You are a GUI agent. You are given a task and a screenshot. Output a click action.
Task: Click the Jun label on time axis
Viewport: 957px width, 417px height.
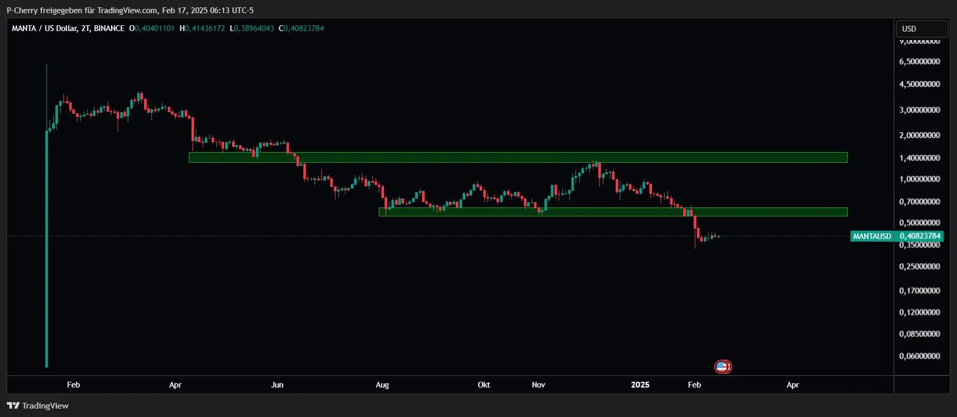277,385
